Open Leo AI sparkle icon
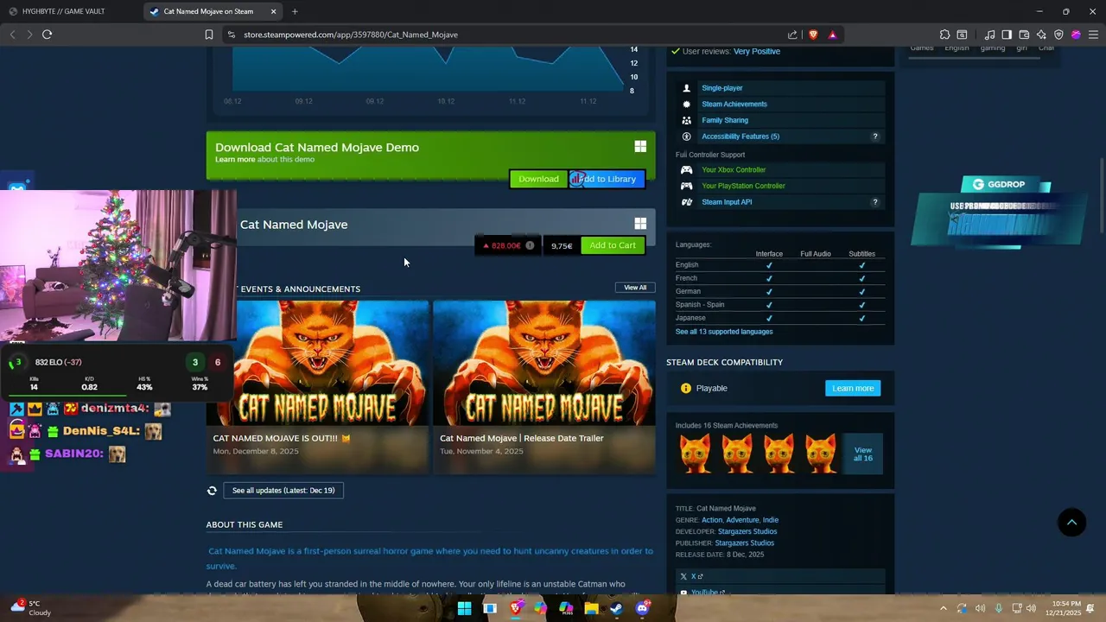Screen dimensions: 1106x622 click(1041, 35)
